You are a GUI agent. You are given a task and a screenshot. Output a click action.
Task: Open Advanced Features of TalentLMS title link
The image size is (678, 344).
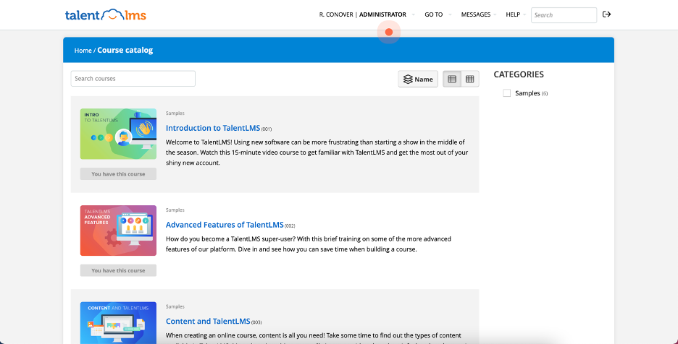(x=224, y=225)
